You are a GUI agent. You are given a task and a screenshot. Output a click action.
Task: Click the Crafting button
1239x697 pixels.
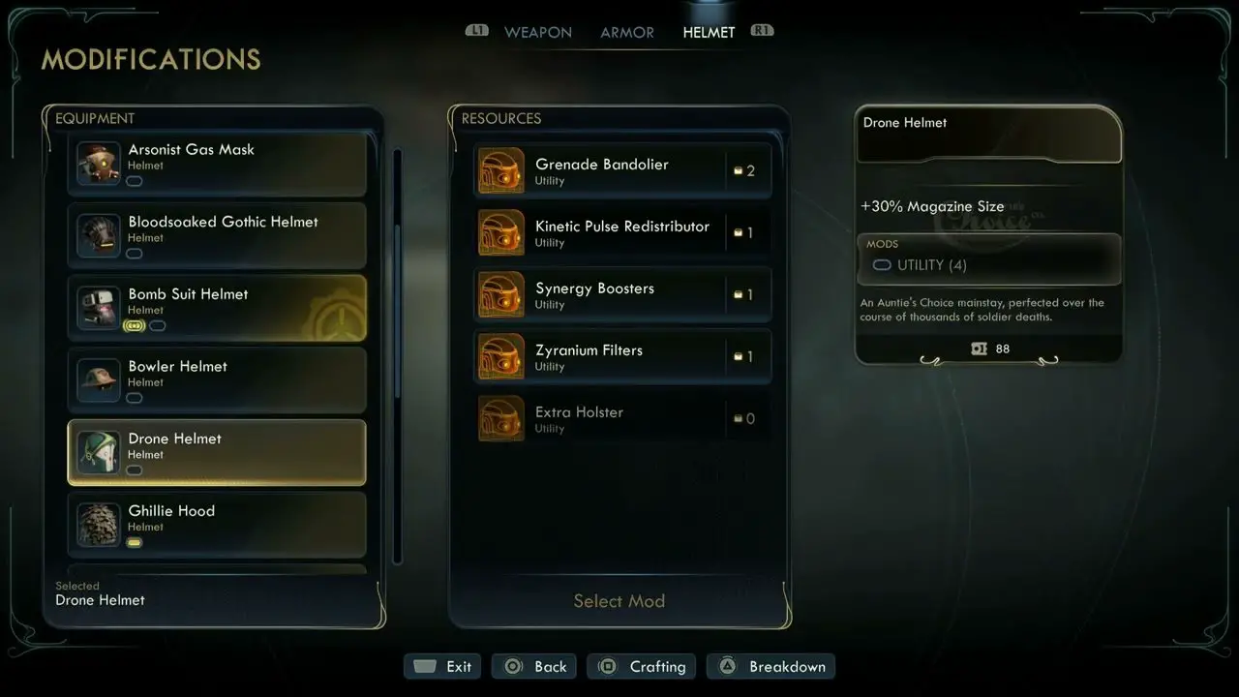click(x=641, y=666)
